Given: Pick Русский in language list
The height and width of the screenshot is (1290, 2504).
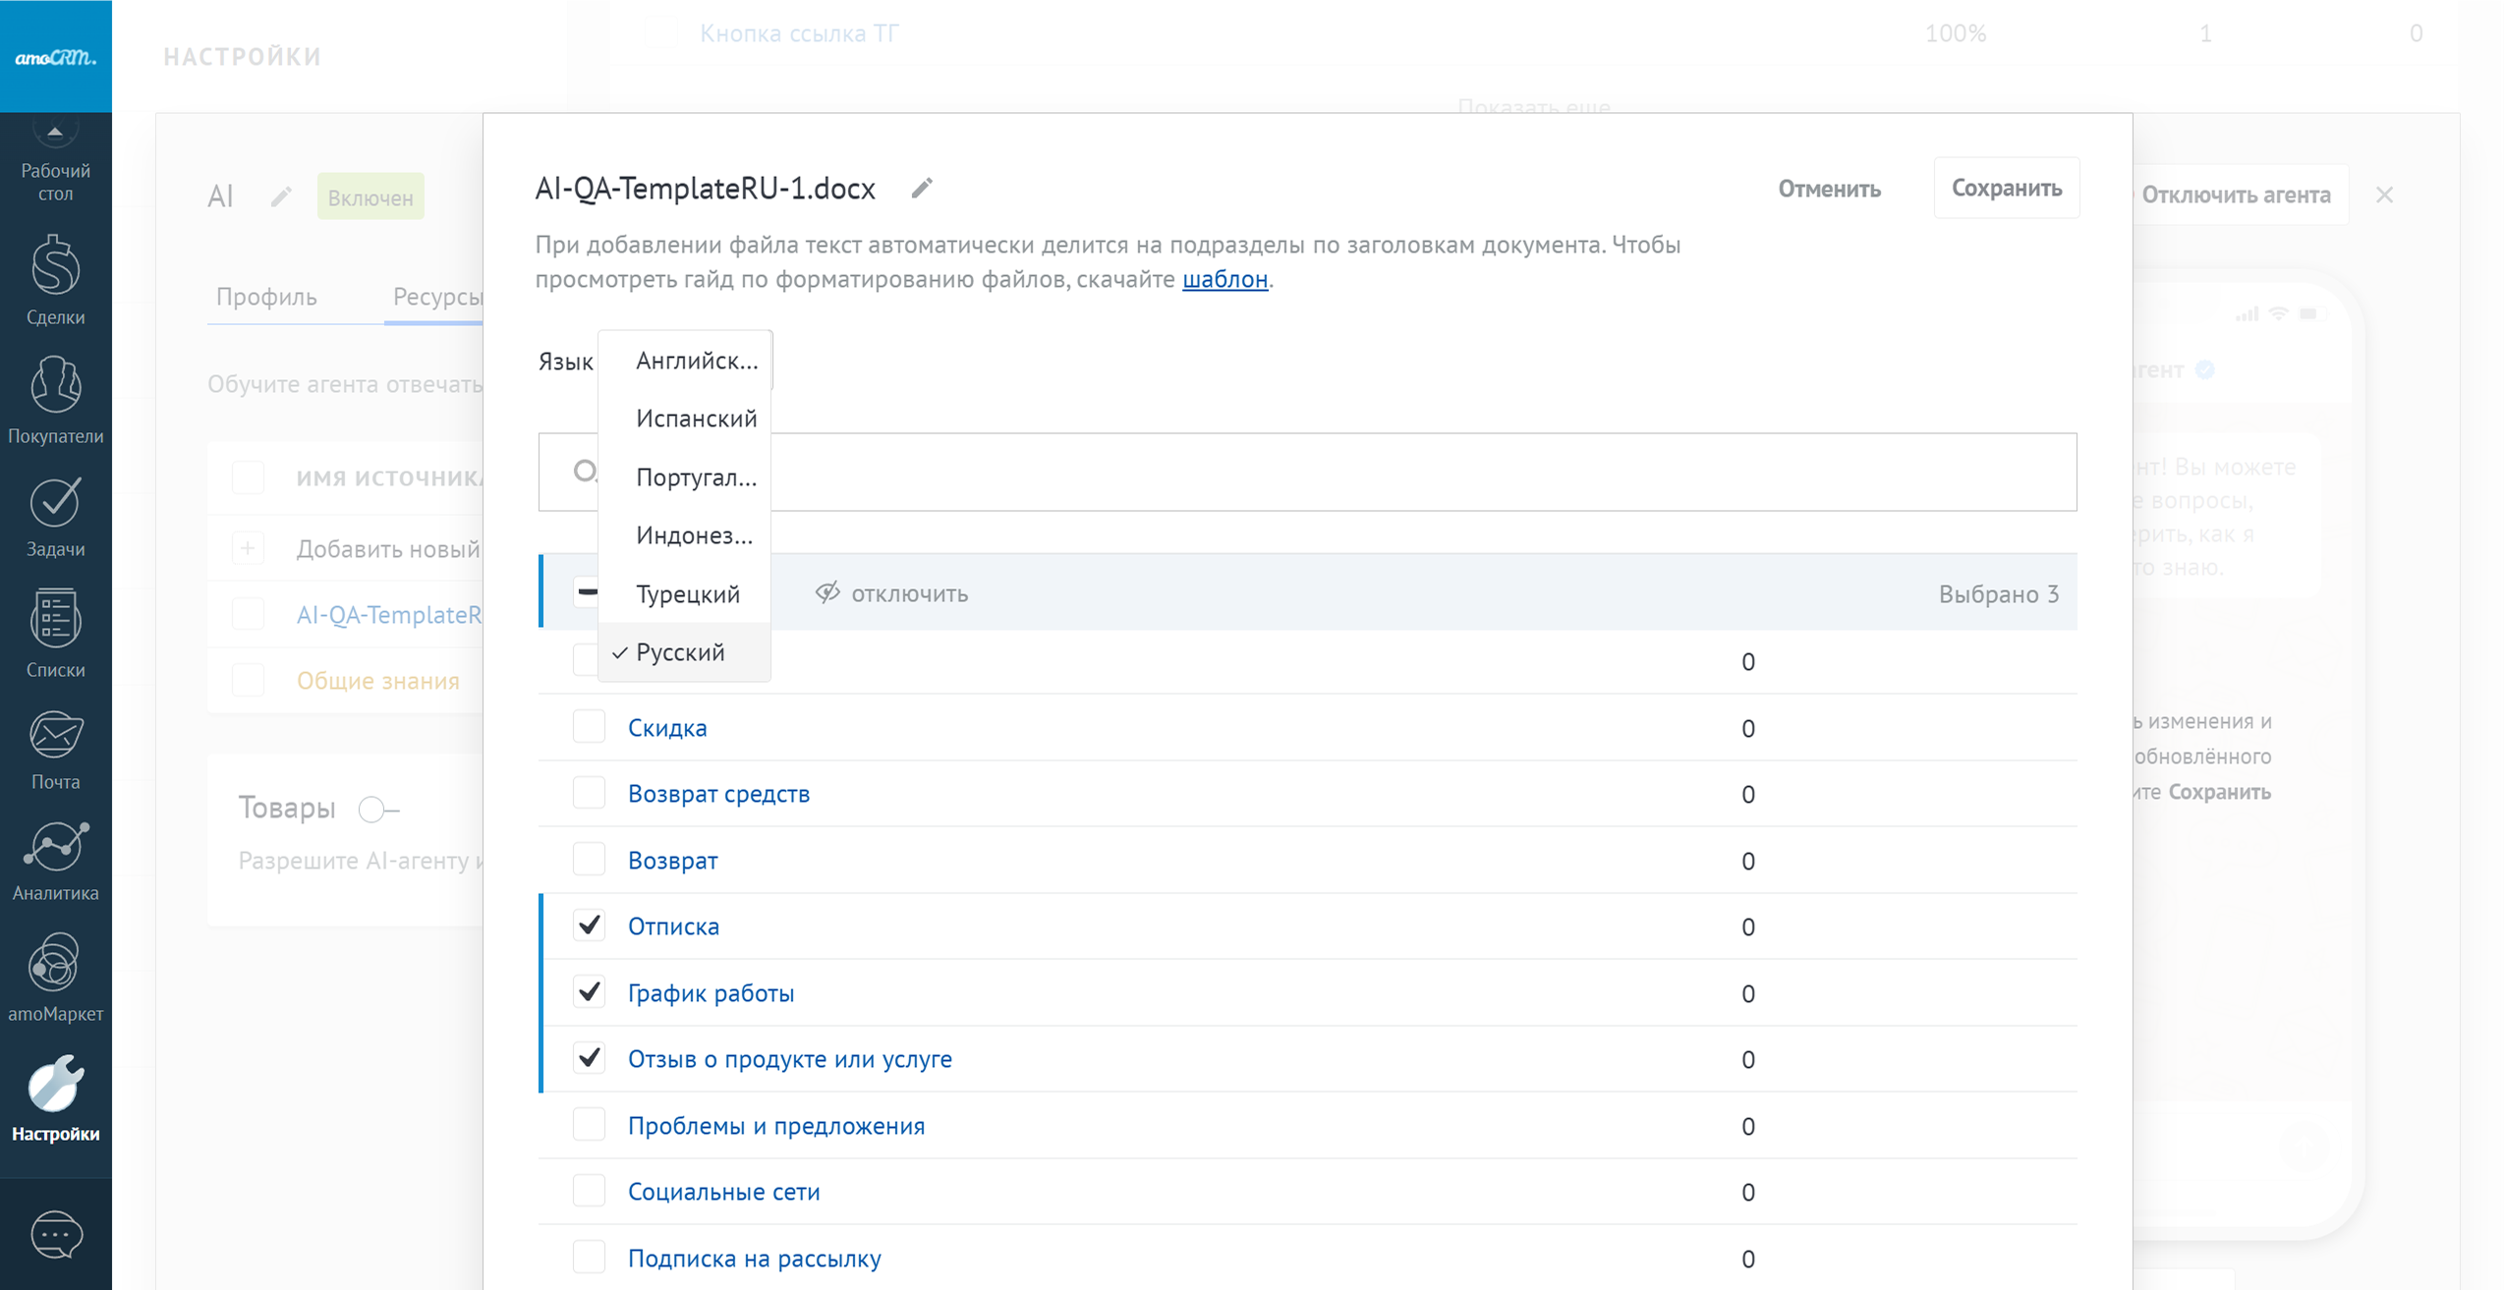Looking at the screenshot, I should tap(680, 652).
